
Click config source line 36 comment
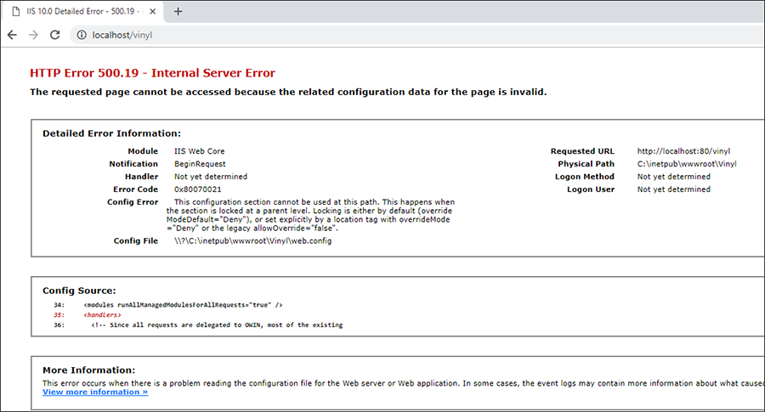[x=217, y=325]
